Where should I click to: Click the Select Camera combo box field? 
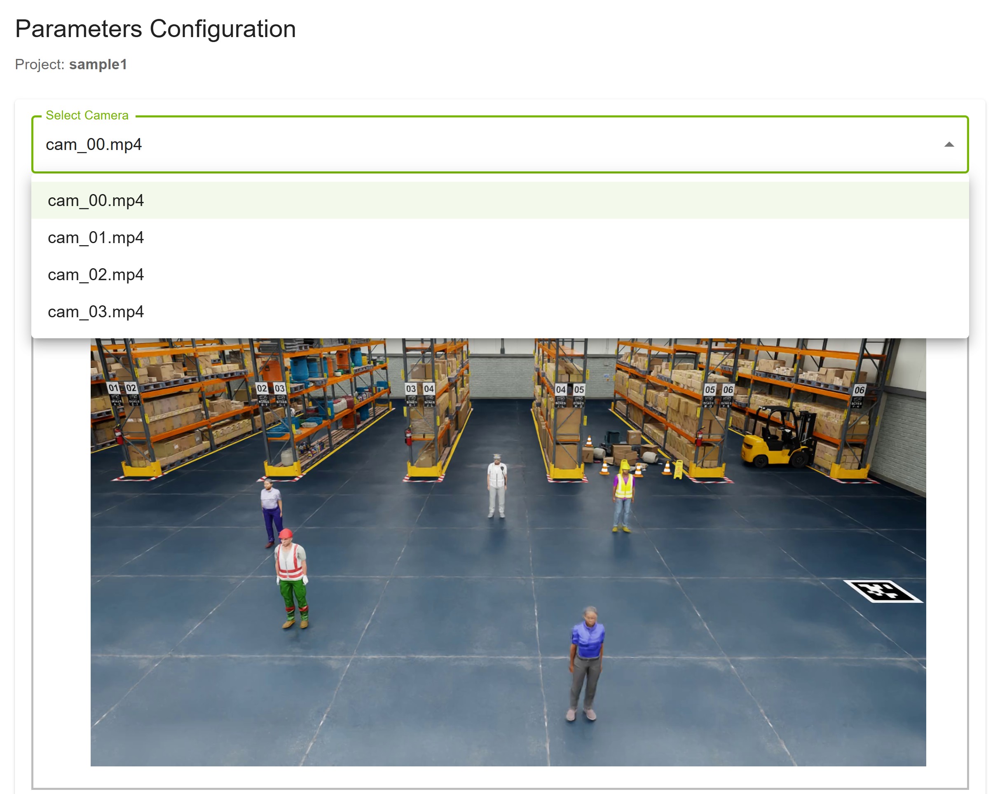(461, 145)
